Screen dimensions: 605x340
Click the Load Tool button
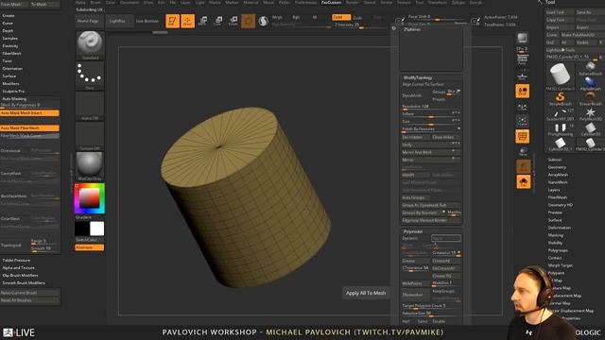(561, 12)
